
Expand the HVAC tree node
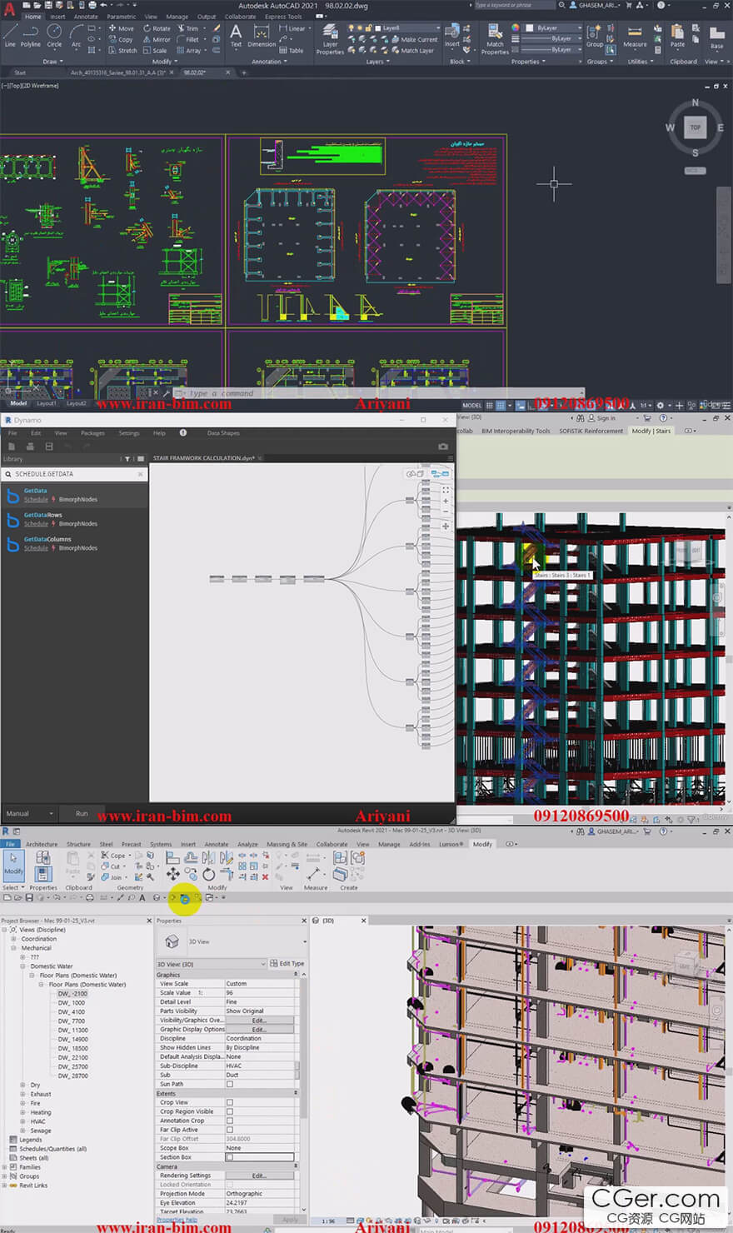pyautogui.click(x=23, y=1121)
